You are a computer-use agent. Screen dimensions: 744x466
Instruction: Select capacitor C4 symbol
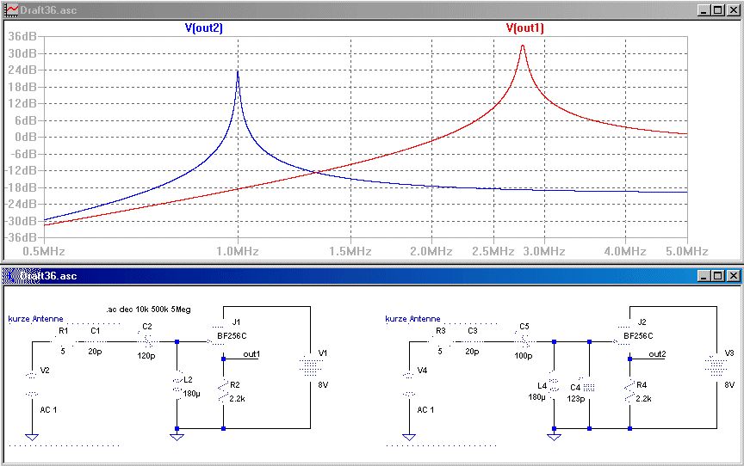point(589,388)
